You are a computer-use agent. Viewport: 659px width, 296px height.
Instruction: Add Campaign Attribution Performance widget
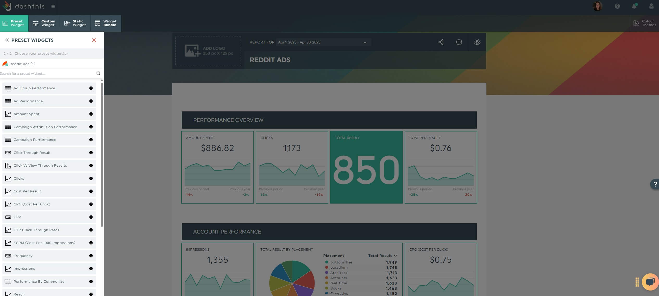(x=49, y=127)
